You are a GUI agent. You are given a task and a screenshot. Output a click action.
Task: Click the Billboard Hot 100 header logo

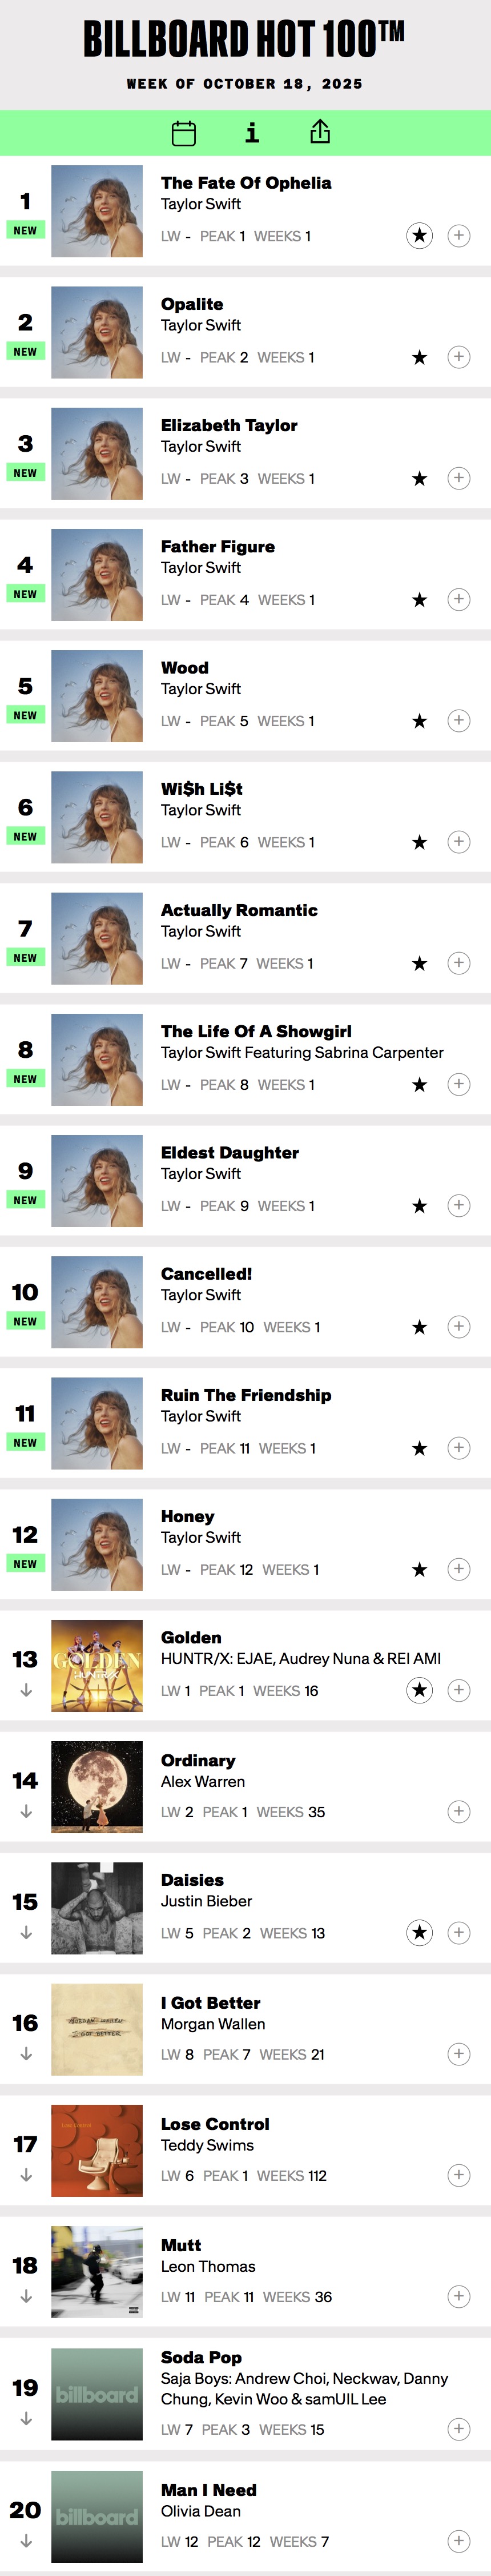244,40
